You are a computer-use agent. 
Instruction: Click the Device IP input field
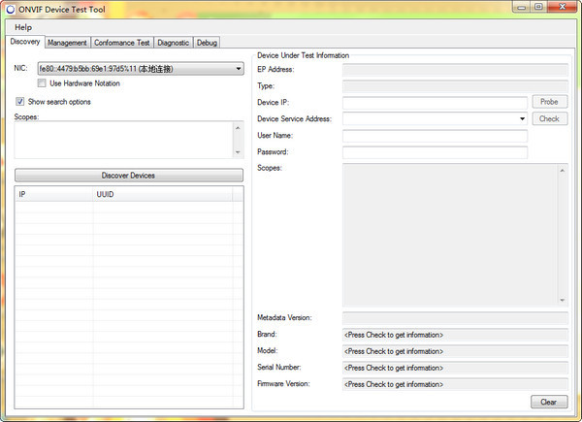435,103
